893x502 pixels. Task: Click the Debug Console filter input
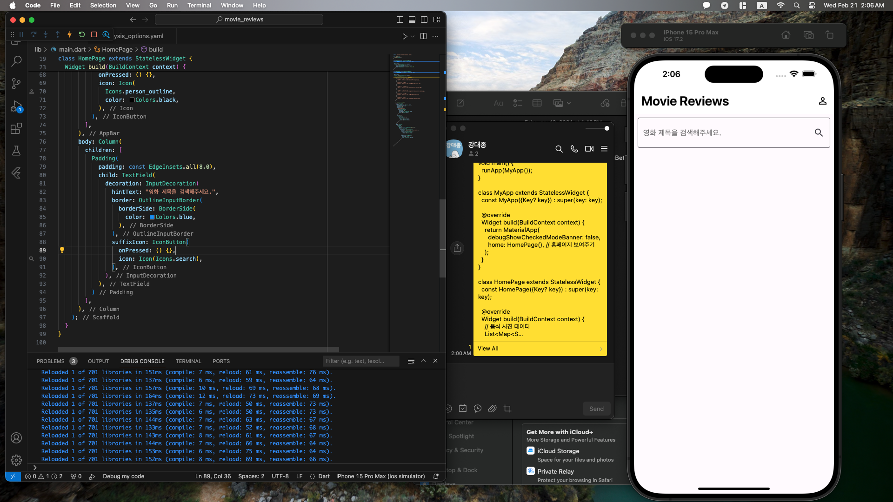coord(361,361)
